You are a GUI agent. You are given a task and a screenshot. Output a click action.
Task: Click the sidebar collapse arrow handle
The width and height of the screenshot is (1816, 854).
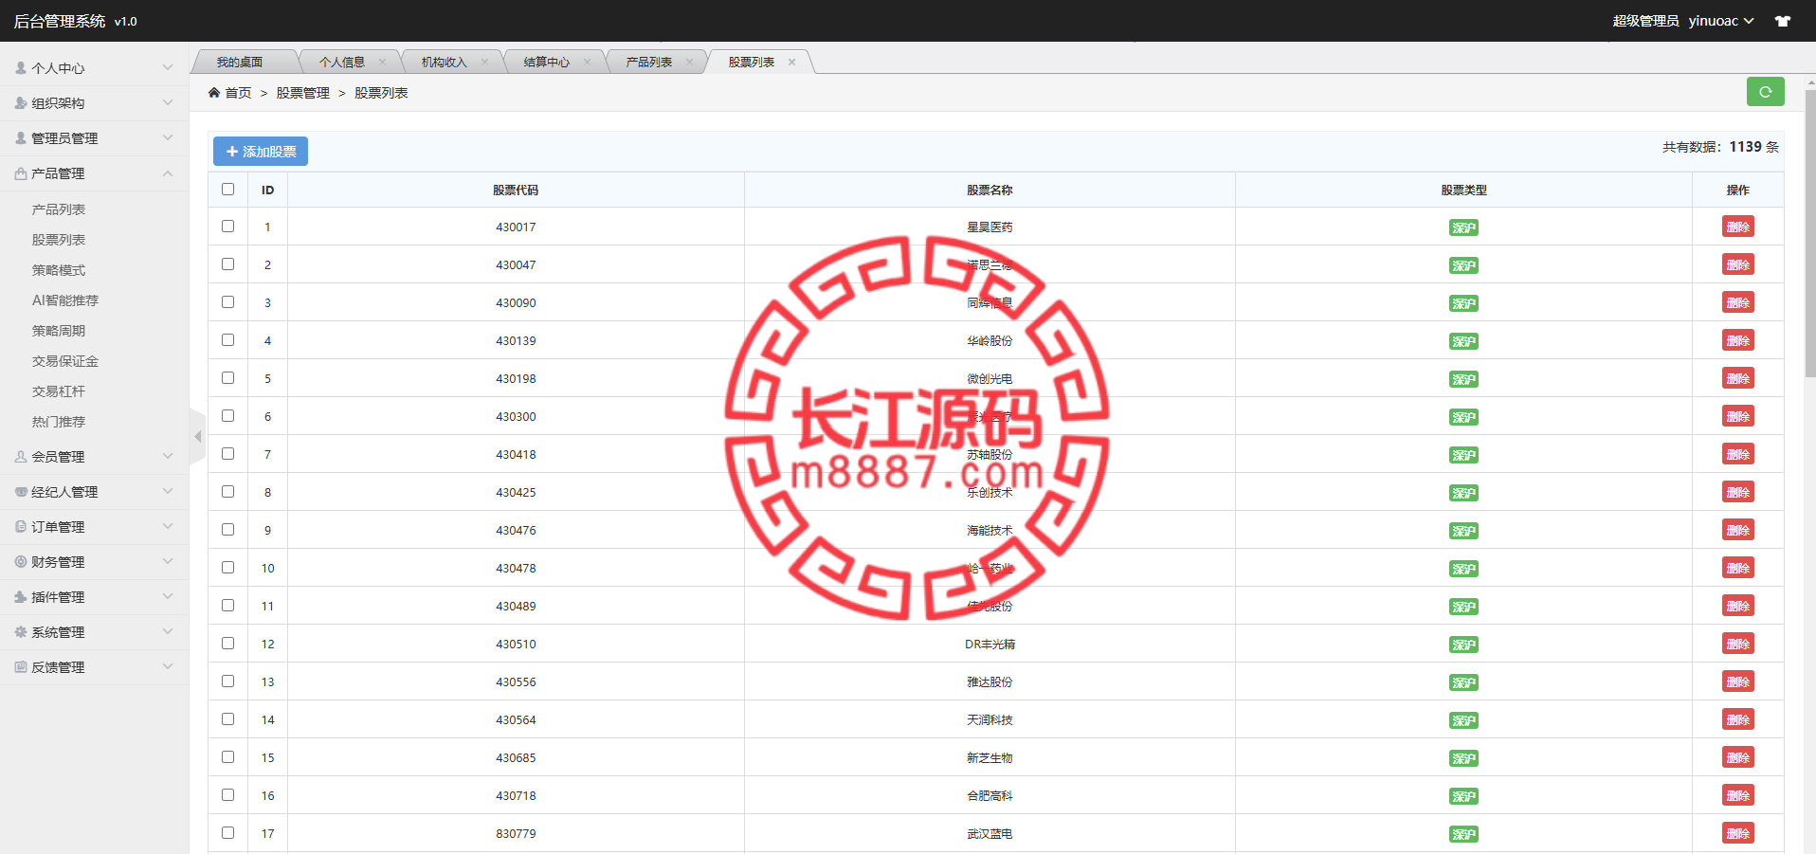tap(197, 437)
